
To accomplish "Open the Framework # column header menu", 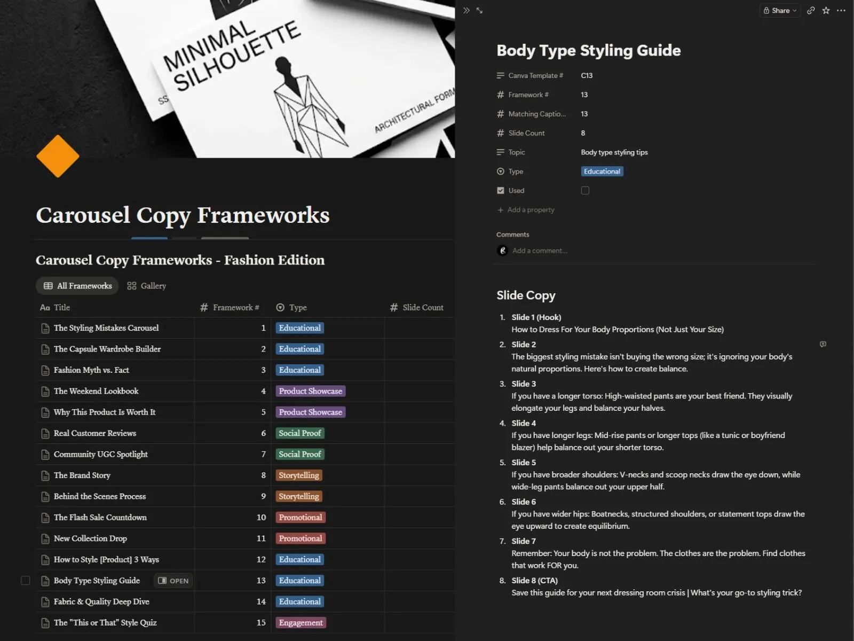I will 230,307.
